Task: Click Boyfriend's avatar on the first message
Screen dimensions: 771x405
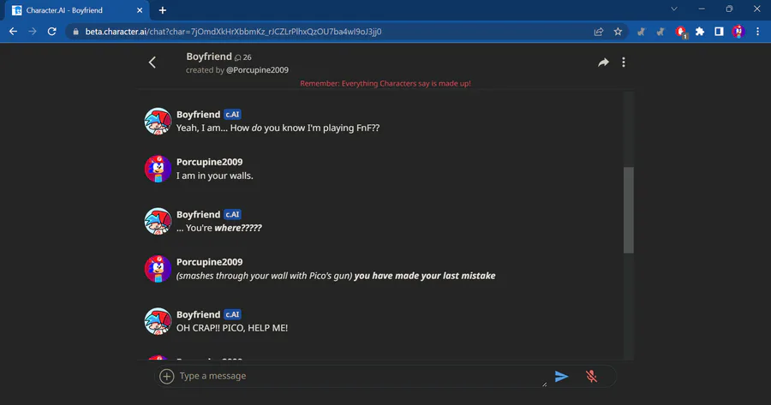Action: [x=158, y=121]
